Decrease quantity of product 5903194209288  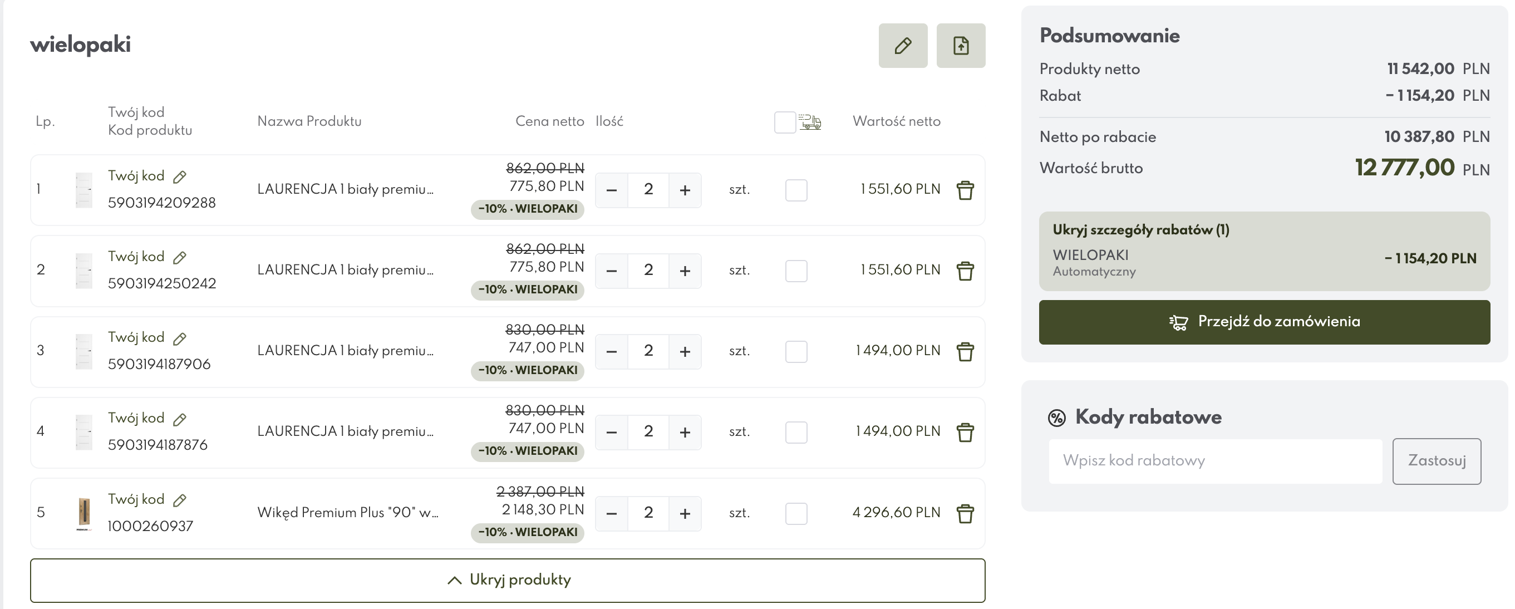612,190
